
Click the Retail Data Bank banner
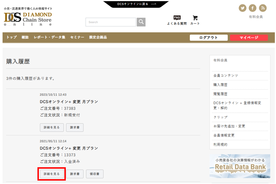click(240, 166)
